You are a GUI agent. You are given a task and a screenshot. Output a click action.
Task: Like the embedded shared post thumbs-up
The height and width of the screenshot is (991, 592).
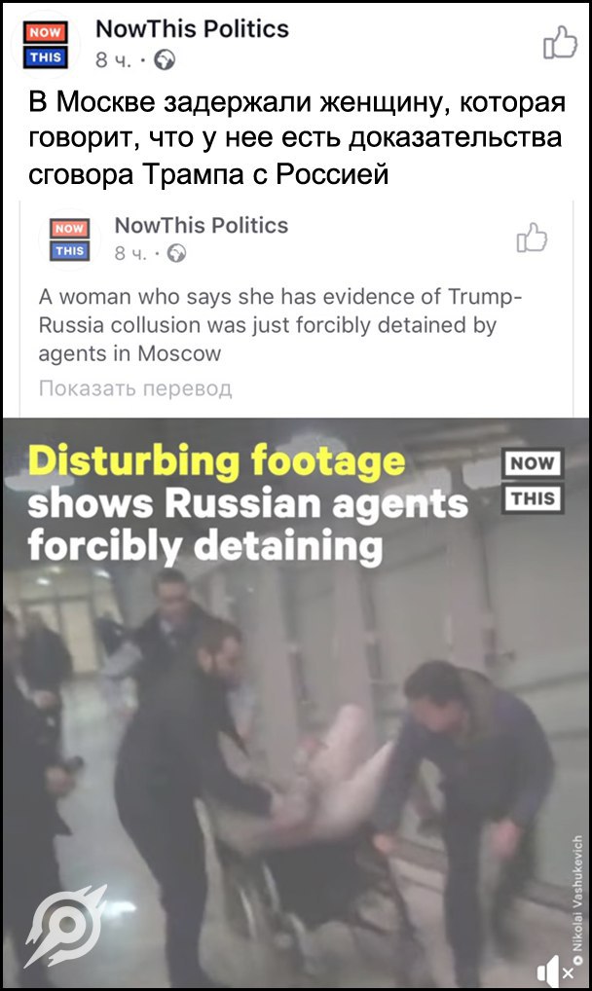pyautogui.click(x=532, y=237)
